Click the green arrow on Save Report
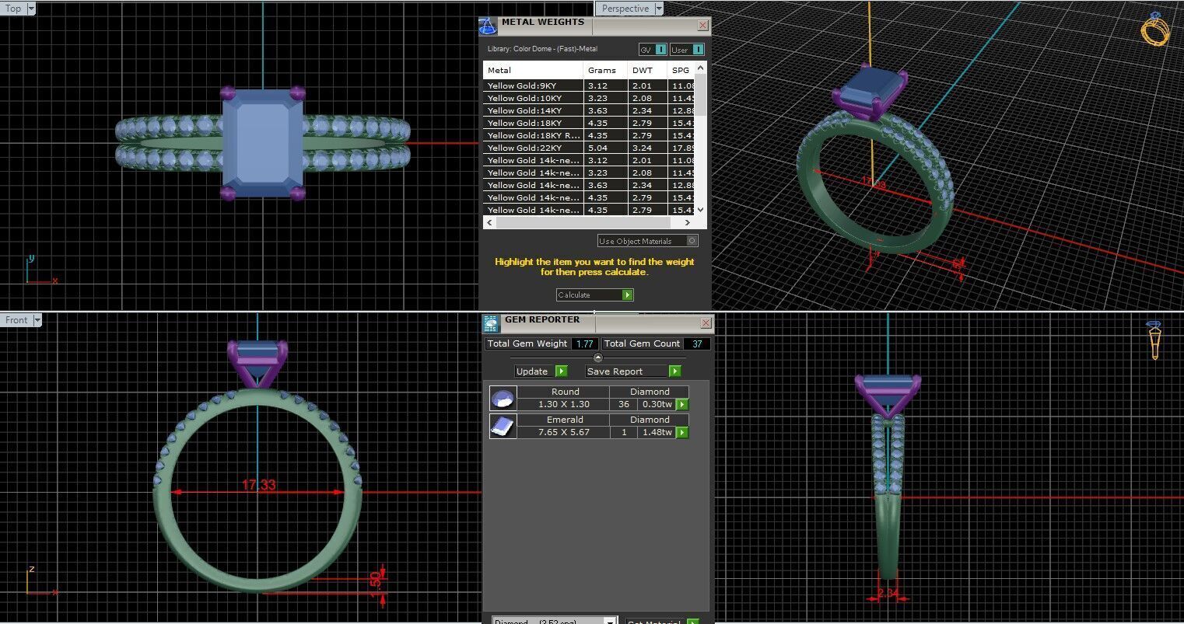This screenshot has width=1184, height=624. [674, 371]
